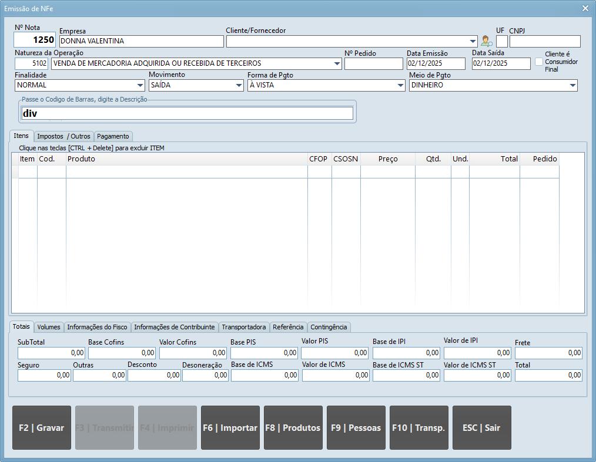Enable the Cliente é Consumidor Final checkbox
Screen dimensions: 596x462
click(539, 62)
